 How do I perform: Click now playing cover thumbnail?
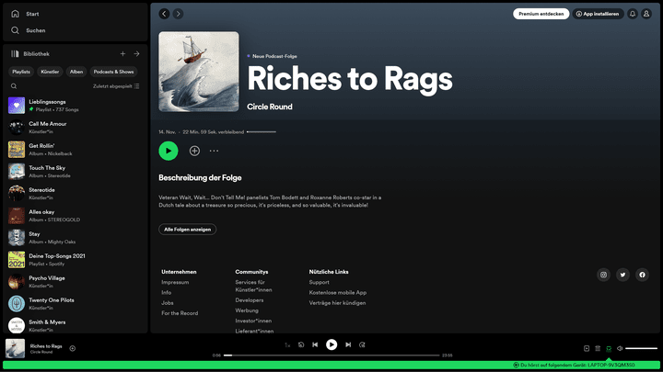tap(16, 348)
